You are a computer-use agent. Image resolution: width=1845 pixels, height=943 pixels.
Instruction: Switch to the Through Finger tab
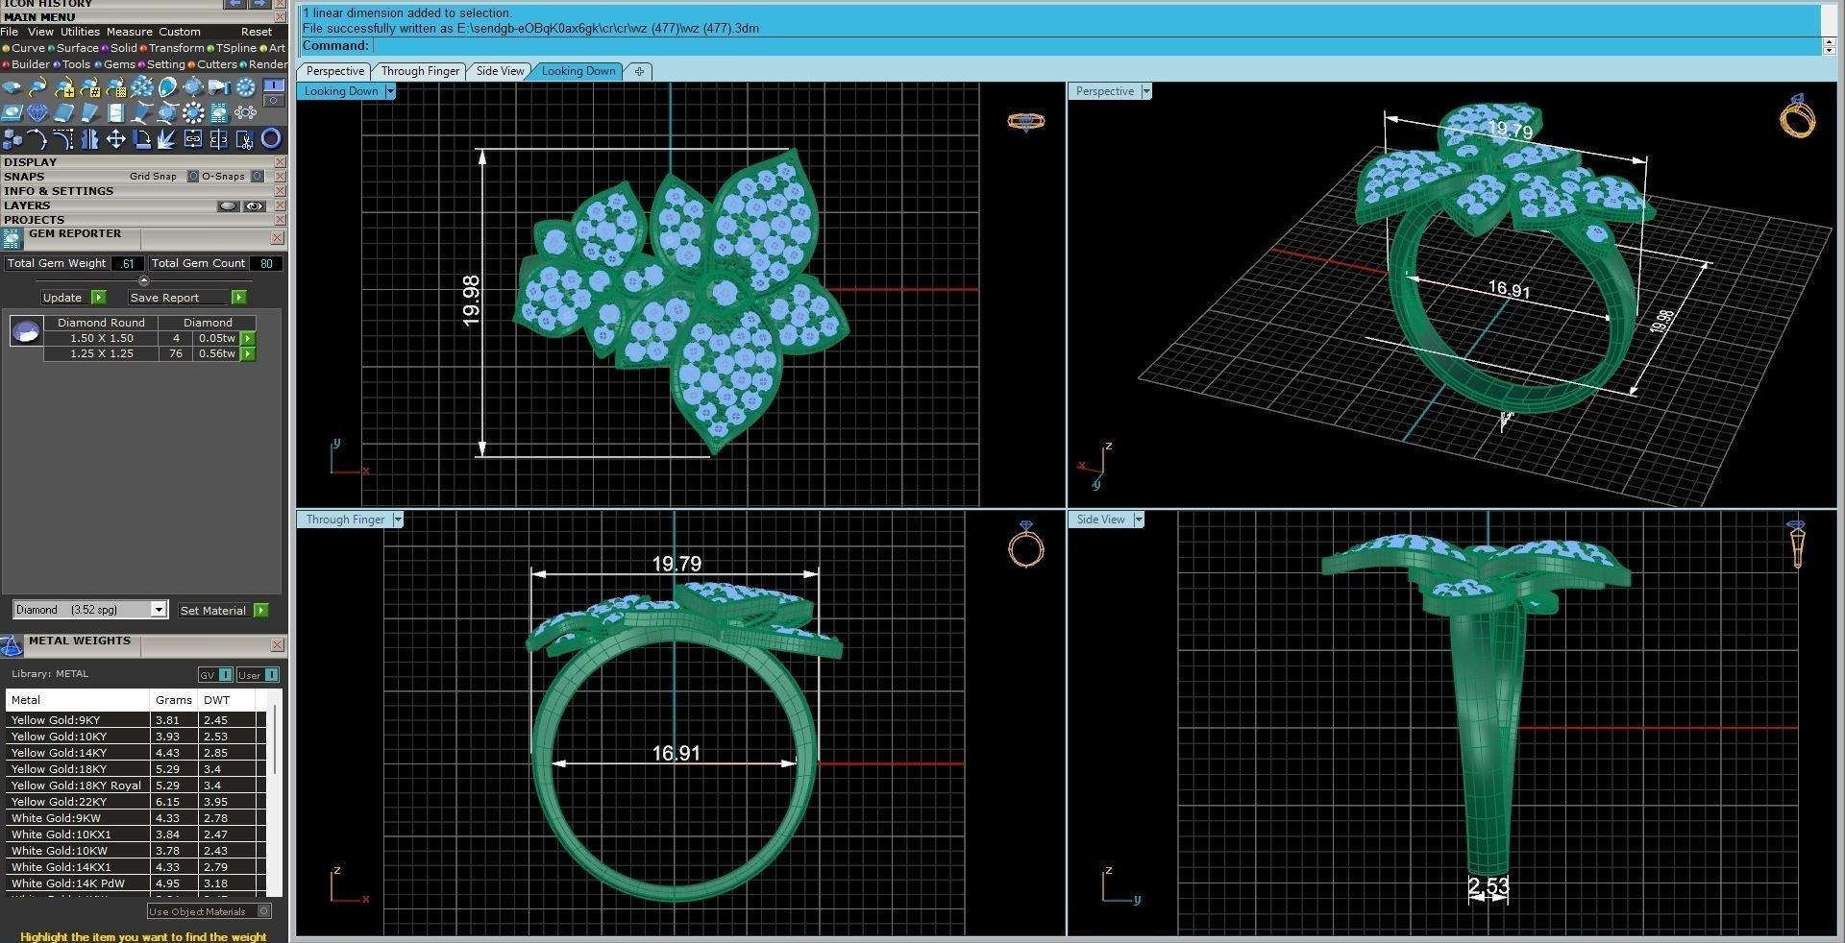click(420, 71)
